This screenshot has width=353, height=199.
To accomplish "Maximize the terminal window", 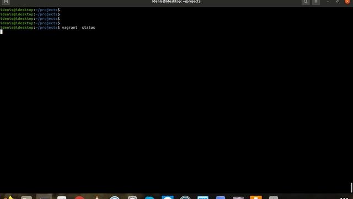I will [x=337, y=2].
